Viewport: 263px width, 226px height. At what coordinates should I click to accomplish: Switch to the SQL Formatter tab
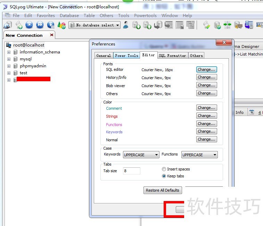(x=172, y=56)
